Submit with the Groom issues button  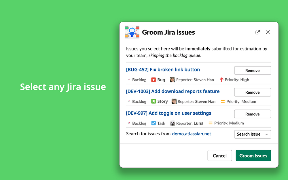[253, 156]
